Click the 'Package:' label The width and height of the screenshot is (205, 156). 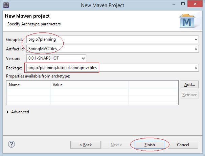tap(14, 68)
